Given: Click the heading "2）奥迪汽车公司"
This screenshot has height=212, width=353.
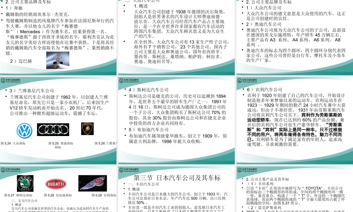Looking at the screenshot, I should [264, 24].
